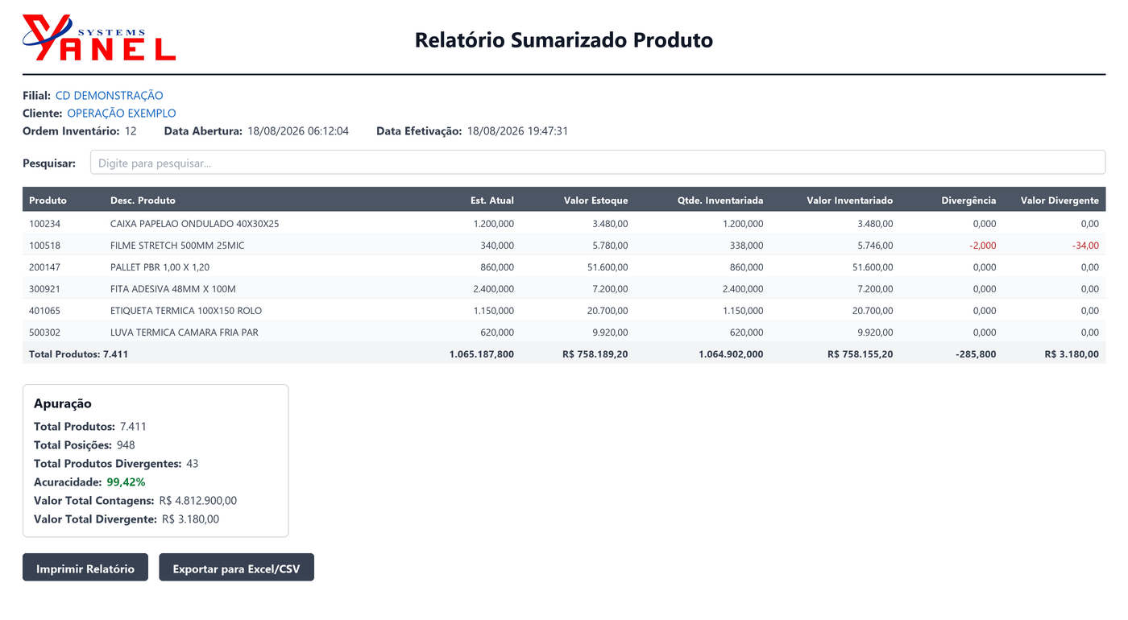Open the OPERAÇÃO EXEMPLO cliente link
This screenshot has height=620, width=1128.
pyautogui.click(x=122, y=114)
